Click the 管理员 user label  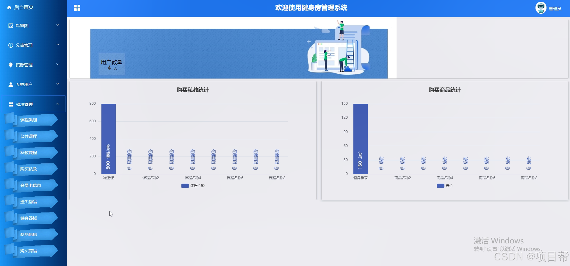click(x=555, y=9)
